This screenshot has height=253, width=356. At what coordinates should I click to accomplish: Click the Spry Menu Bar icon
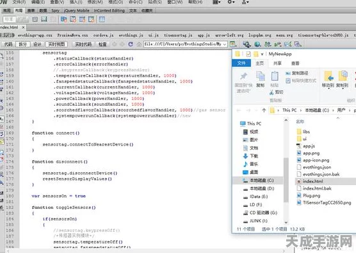[64, 19]
